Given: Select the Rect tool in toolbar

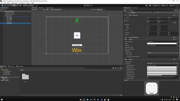Looking at the screenshot, I should (14, 5).
